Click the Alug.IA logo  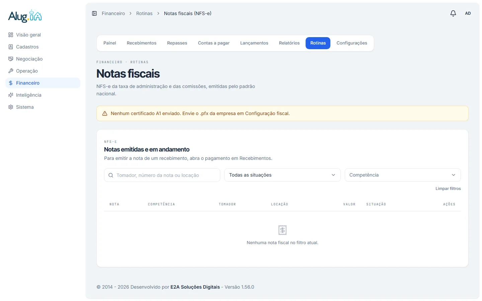point(25,16)
